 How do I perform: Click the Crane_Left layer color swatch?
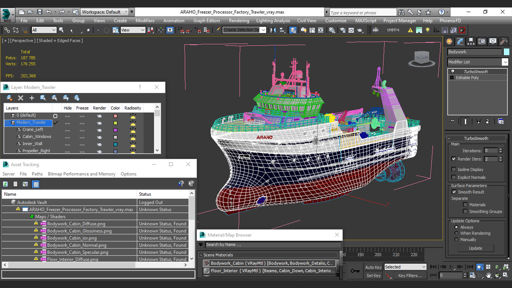pyautogui.click(x=115, y=130)
